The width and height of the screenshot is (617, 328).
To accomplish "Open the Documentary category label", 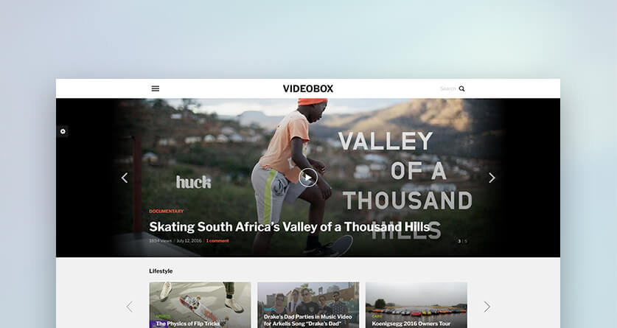I will tap(166, 212).
